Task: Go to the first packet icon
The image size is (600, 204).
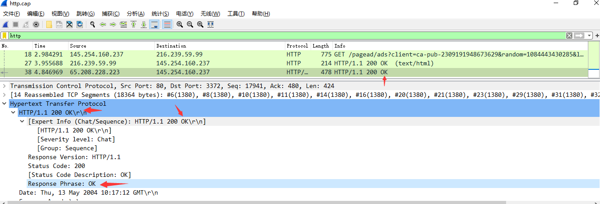Action: (133, 24)
